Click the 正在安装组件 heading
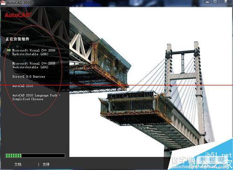Screen dimensions: 233x170 click(17, 39)
